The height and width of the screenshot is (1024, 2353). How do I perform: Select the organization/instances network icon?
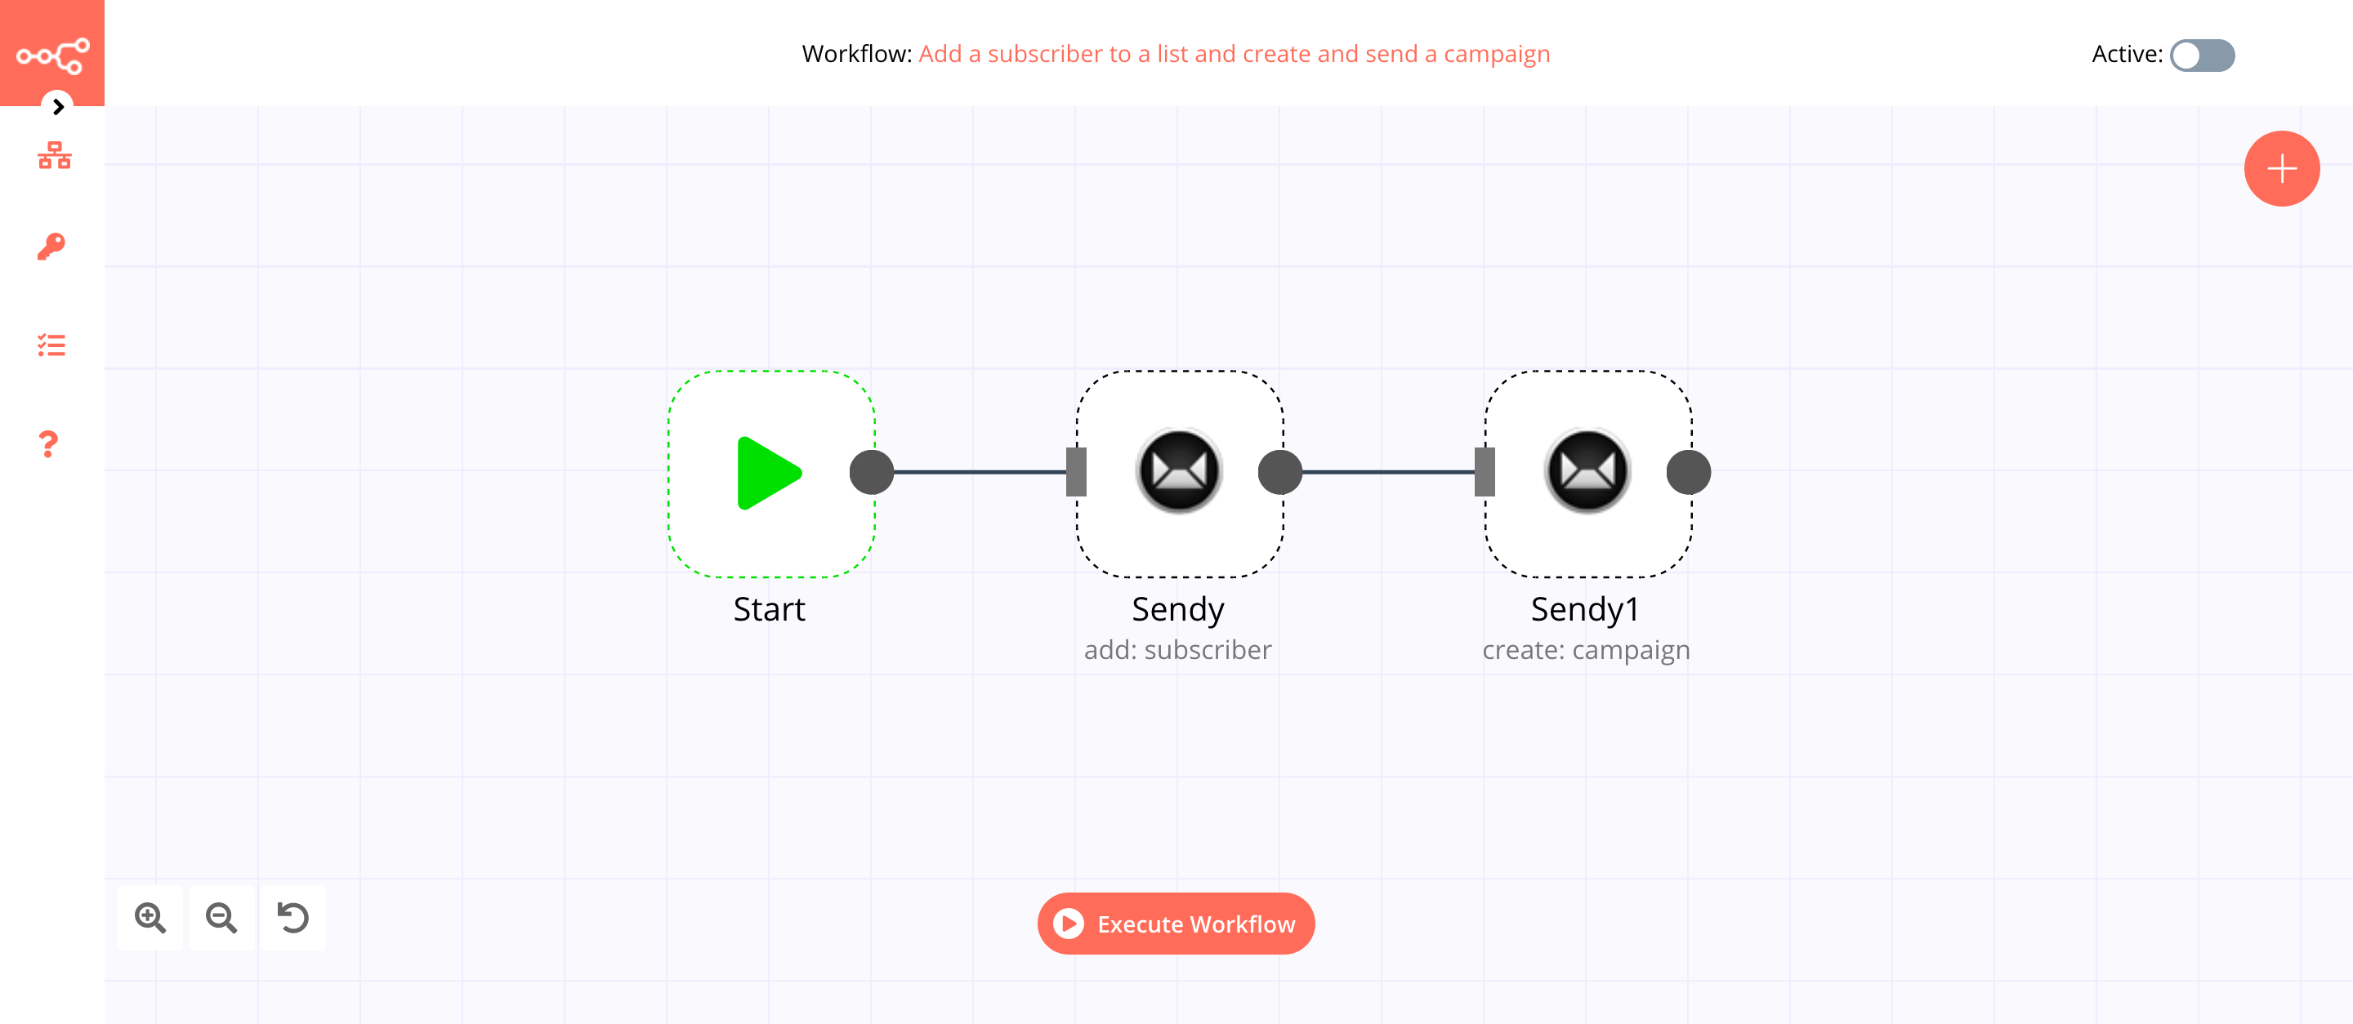tap(52, 156)
